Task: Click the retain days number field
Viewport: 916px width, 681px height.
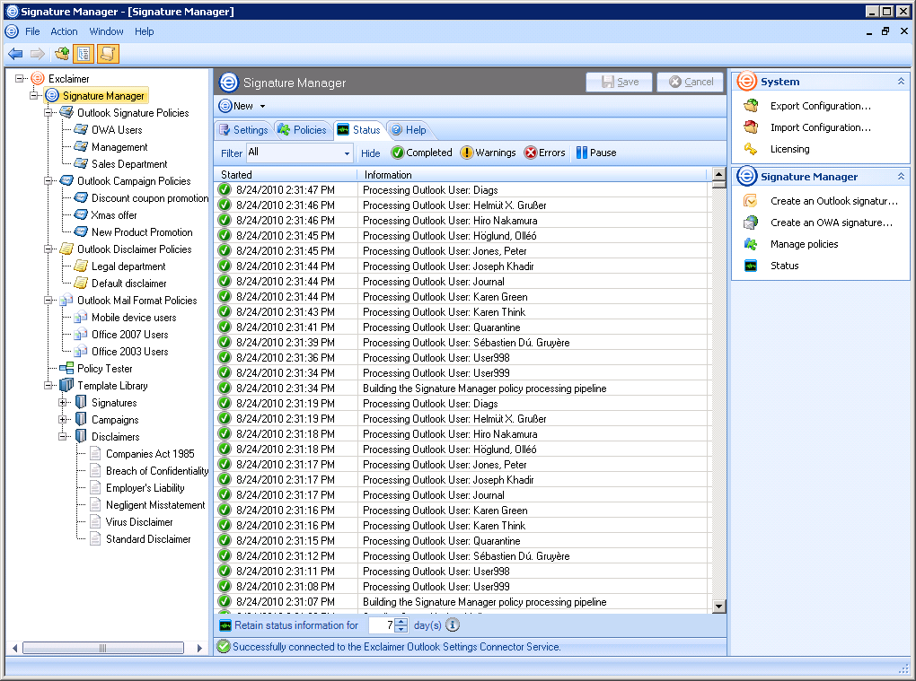Action: pyautogui.click(x=382, y=625)
